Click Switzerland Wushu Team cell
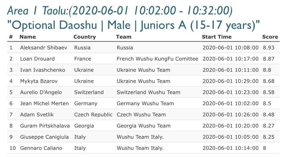Viewport: 287px width, 157px height. pos(148,92)
